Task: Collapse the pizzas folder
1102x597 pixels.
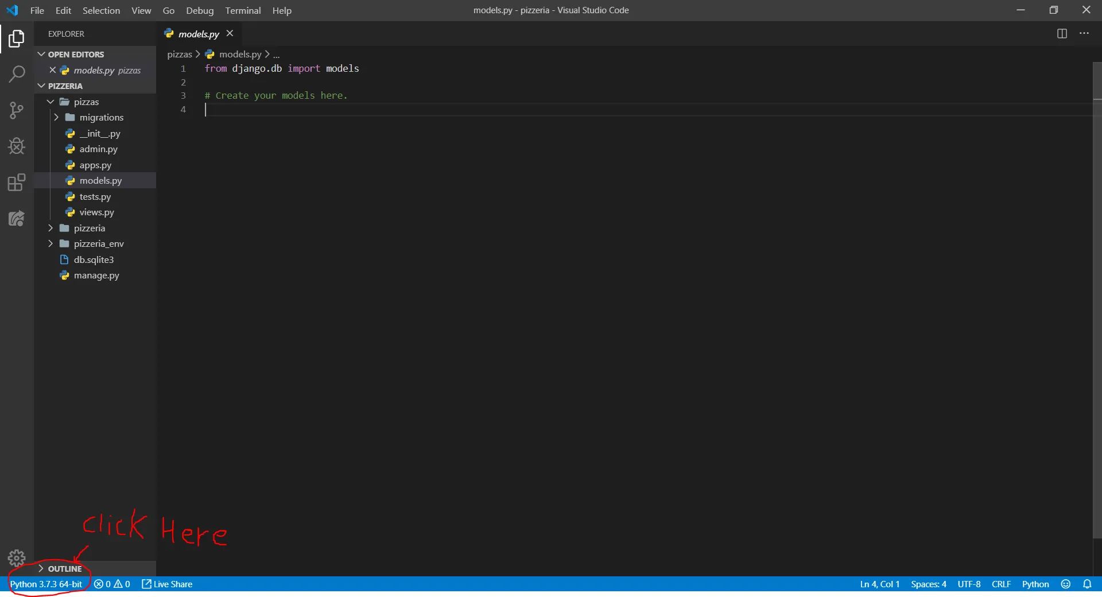Action: tap(95, 102)
